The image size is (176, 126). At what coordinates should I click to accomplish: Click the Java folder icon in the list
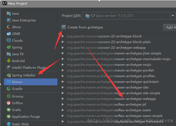click(9, 13)
